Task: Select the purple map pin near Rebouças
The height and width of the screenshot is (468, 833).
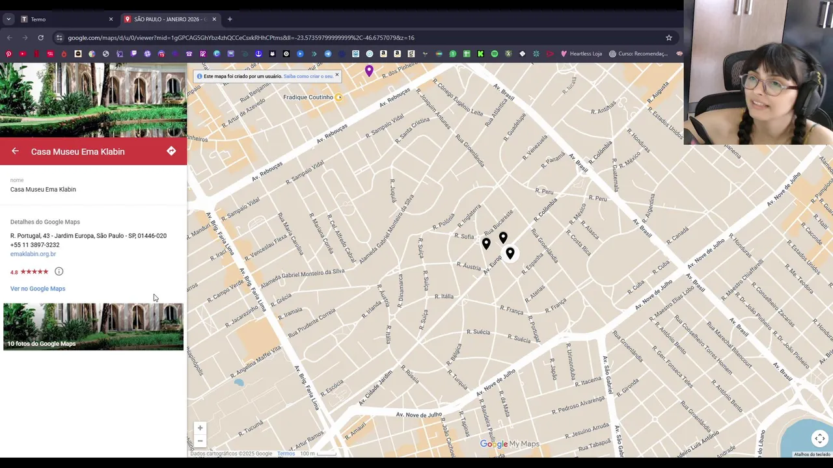Action: [369, 71]
